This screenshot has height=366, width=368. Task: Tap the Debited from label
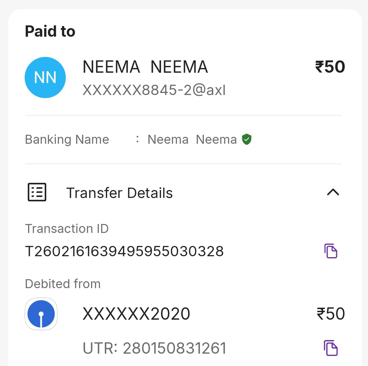pyautogui.click(x=63, y=284)
